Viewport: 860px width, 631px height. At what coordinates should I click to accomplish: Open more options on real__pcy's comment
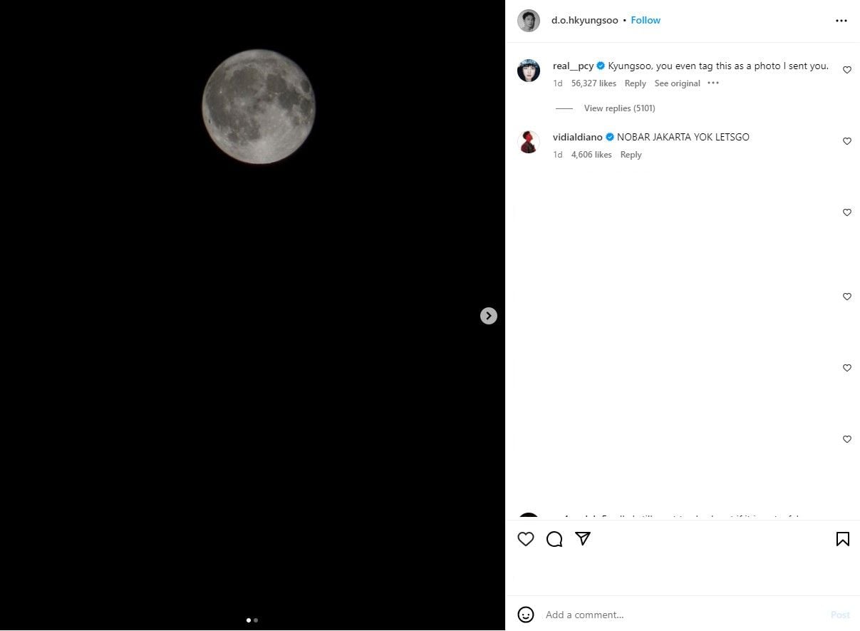[713, 83]
